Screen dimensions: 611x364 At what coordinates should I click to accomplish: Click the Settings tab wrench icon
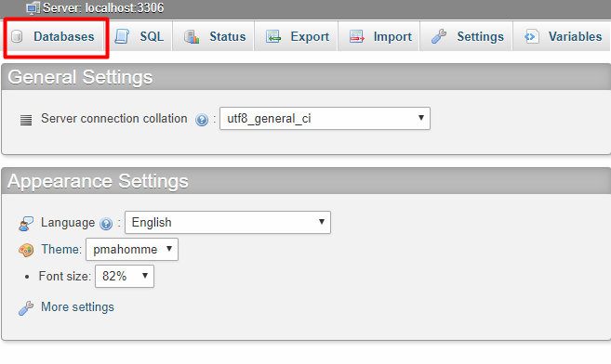coord(439,36)
